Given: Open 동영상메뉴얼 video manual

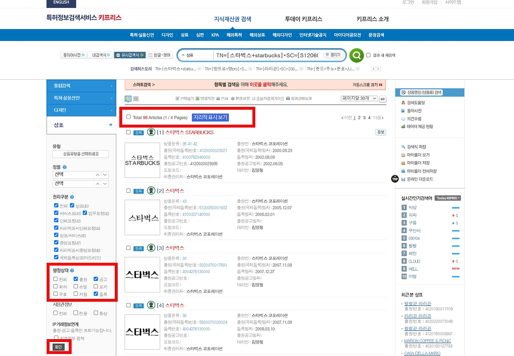Looking at the screenshot, I should (299, 99).
